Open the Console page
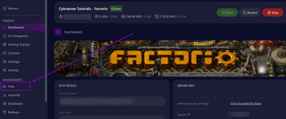The width and height of the screenshot is (286, 119). [x=14, y=53]
